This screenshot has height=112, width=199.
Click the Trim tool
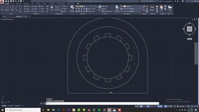[x=41, y=6]
